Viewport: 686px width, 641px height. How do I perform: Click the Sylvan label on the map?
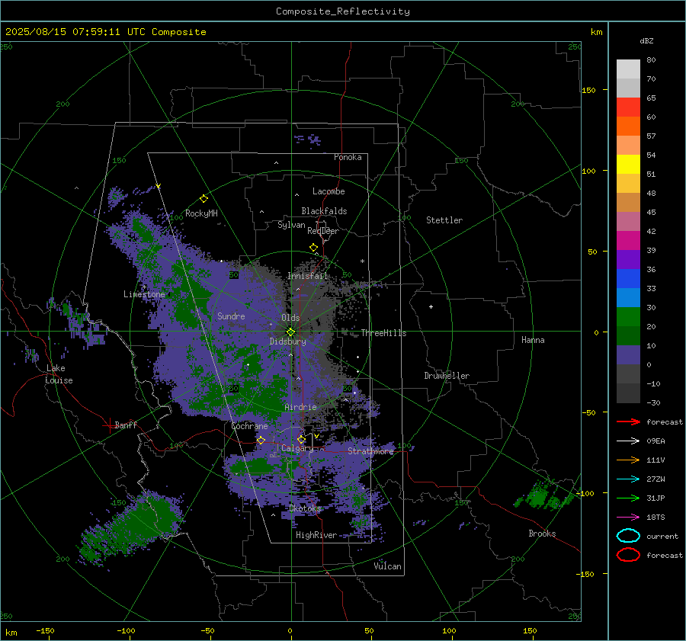pyautogui.click(x=291, y=225)
